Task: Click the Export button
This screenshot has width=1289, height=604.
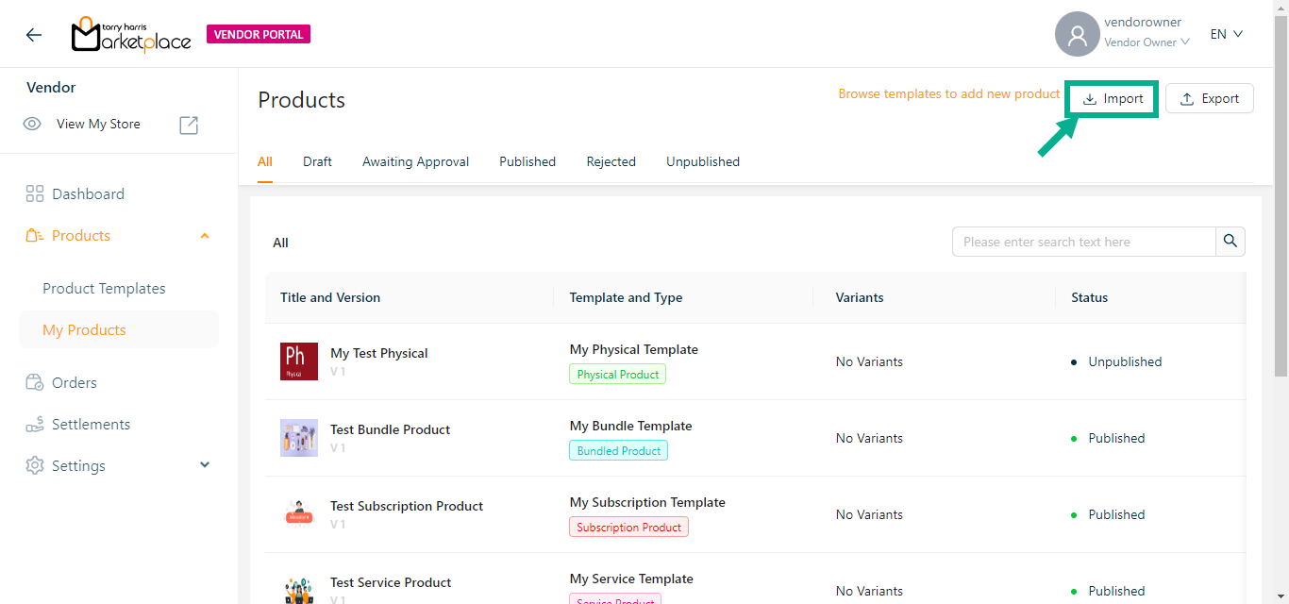Action: point(1209,99)
